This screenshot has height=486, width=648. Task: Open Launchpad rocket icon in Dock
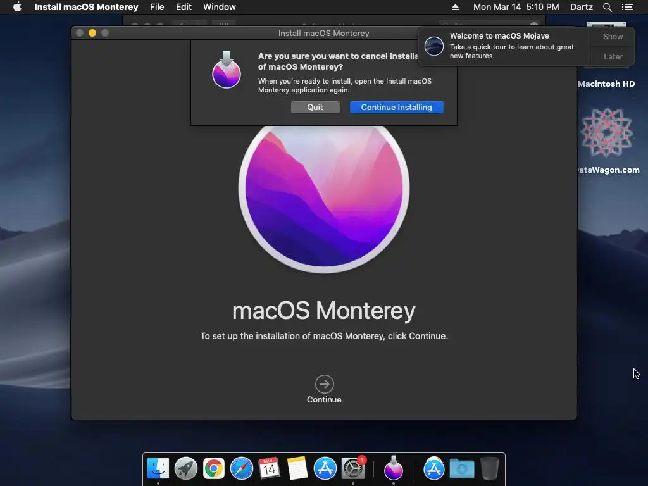(x=186, y=468)
